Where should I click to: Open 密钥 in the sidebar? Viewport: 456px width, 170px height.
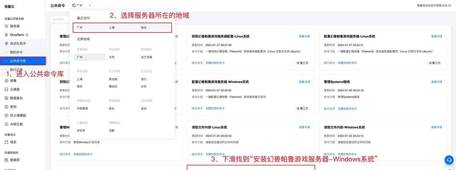coord(13,107)
